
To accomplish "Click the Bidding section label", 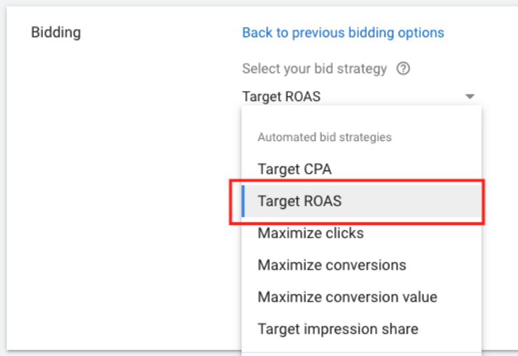I will point(56,33).
